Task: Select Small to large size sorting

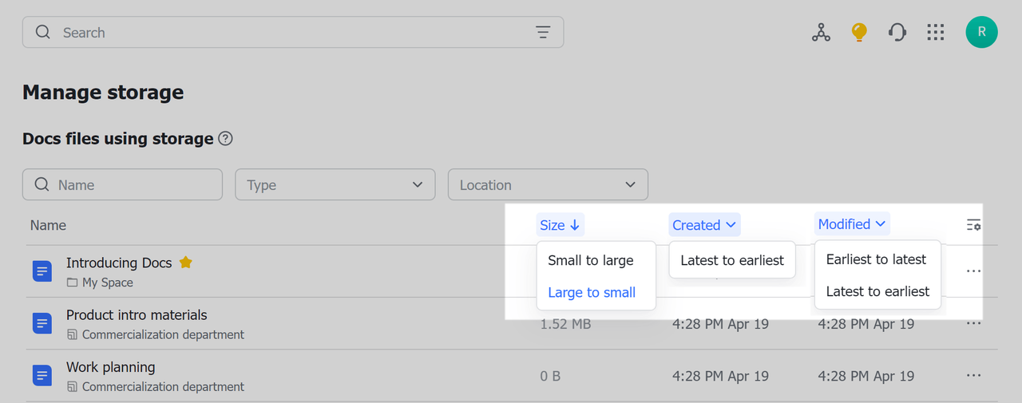Action: 591,260
